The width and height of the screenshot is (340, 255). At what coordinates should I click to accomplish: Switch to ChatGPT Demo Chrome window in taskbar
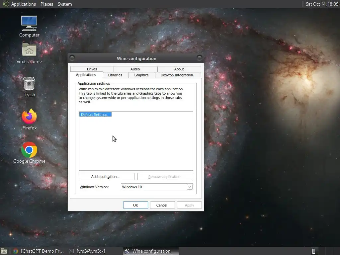coord(39,251)
